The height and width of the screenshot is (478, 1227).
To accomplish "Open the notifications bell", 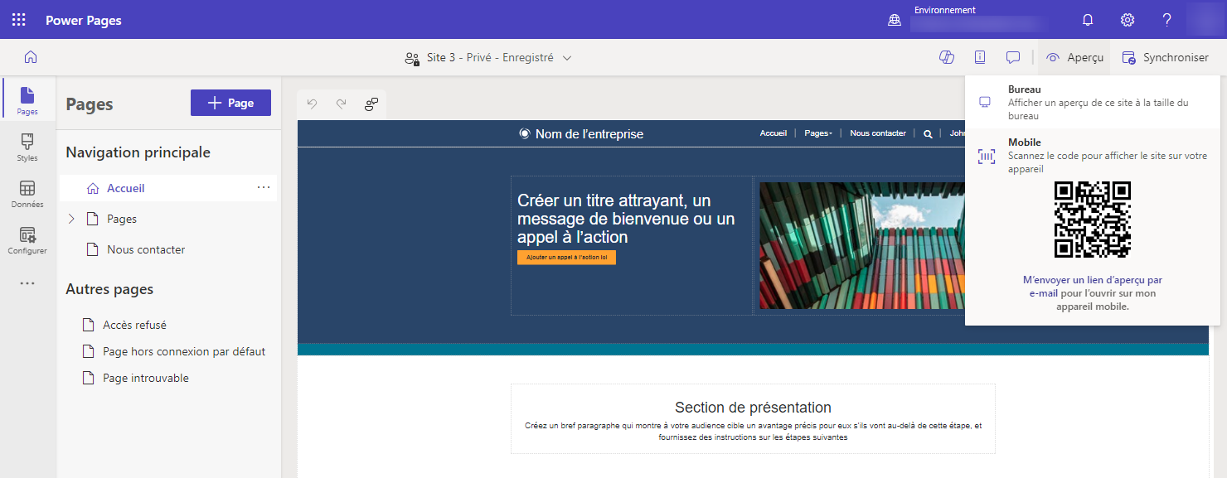I will click(1087, 19).
